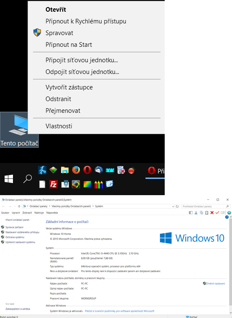Open Thunderbird mail from taskbar
This screenshot has width=232, height=318.
click(99, 170)
